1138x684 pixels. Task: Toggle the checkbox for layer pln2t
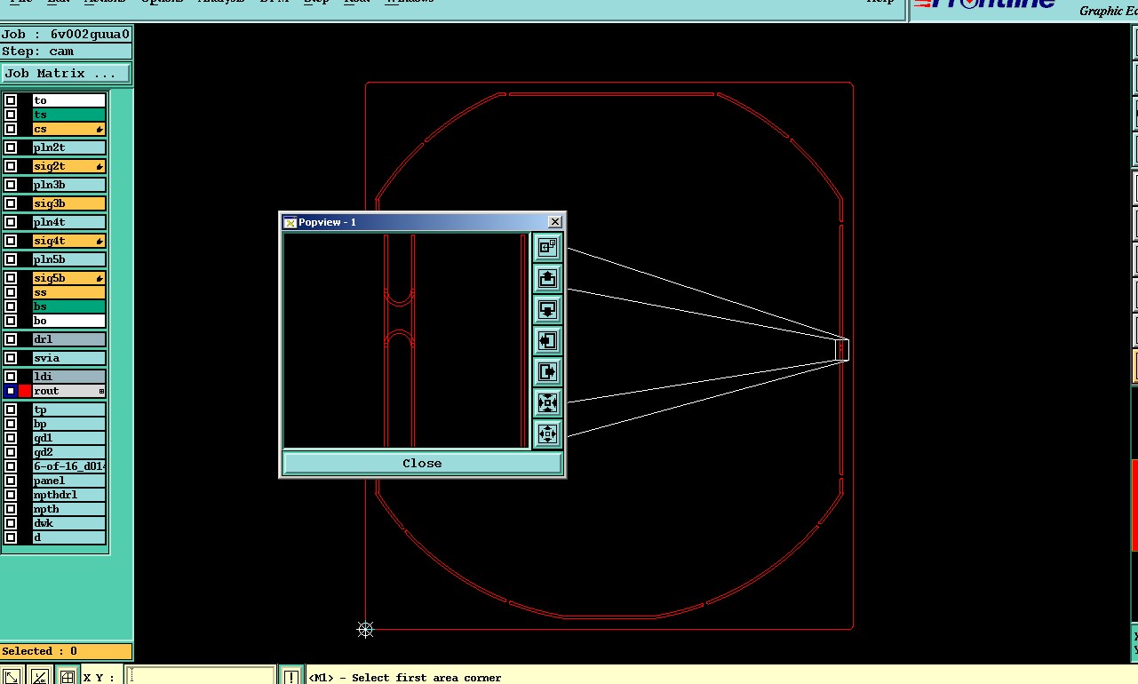pyautogui.click(x=11, y=147)
